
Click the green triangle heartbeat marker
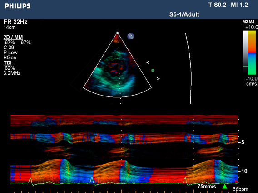click(x=225, y=187)
